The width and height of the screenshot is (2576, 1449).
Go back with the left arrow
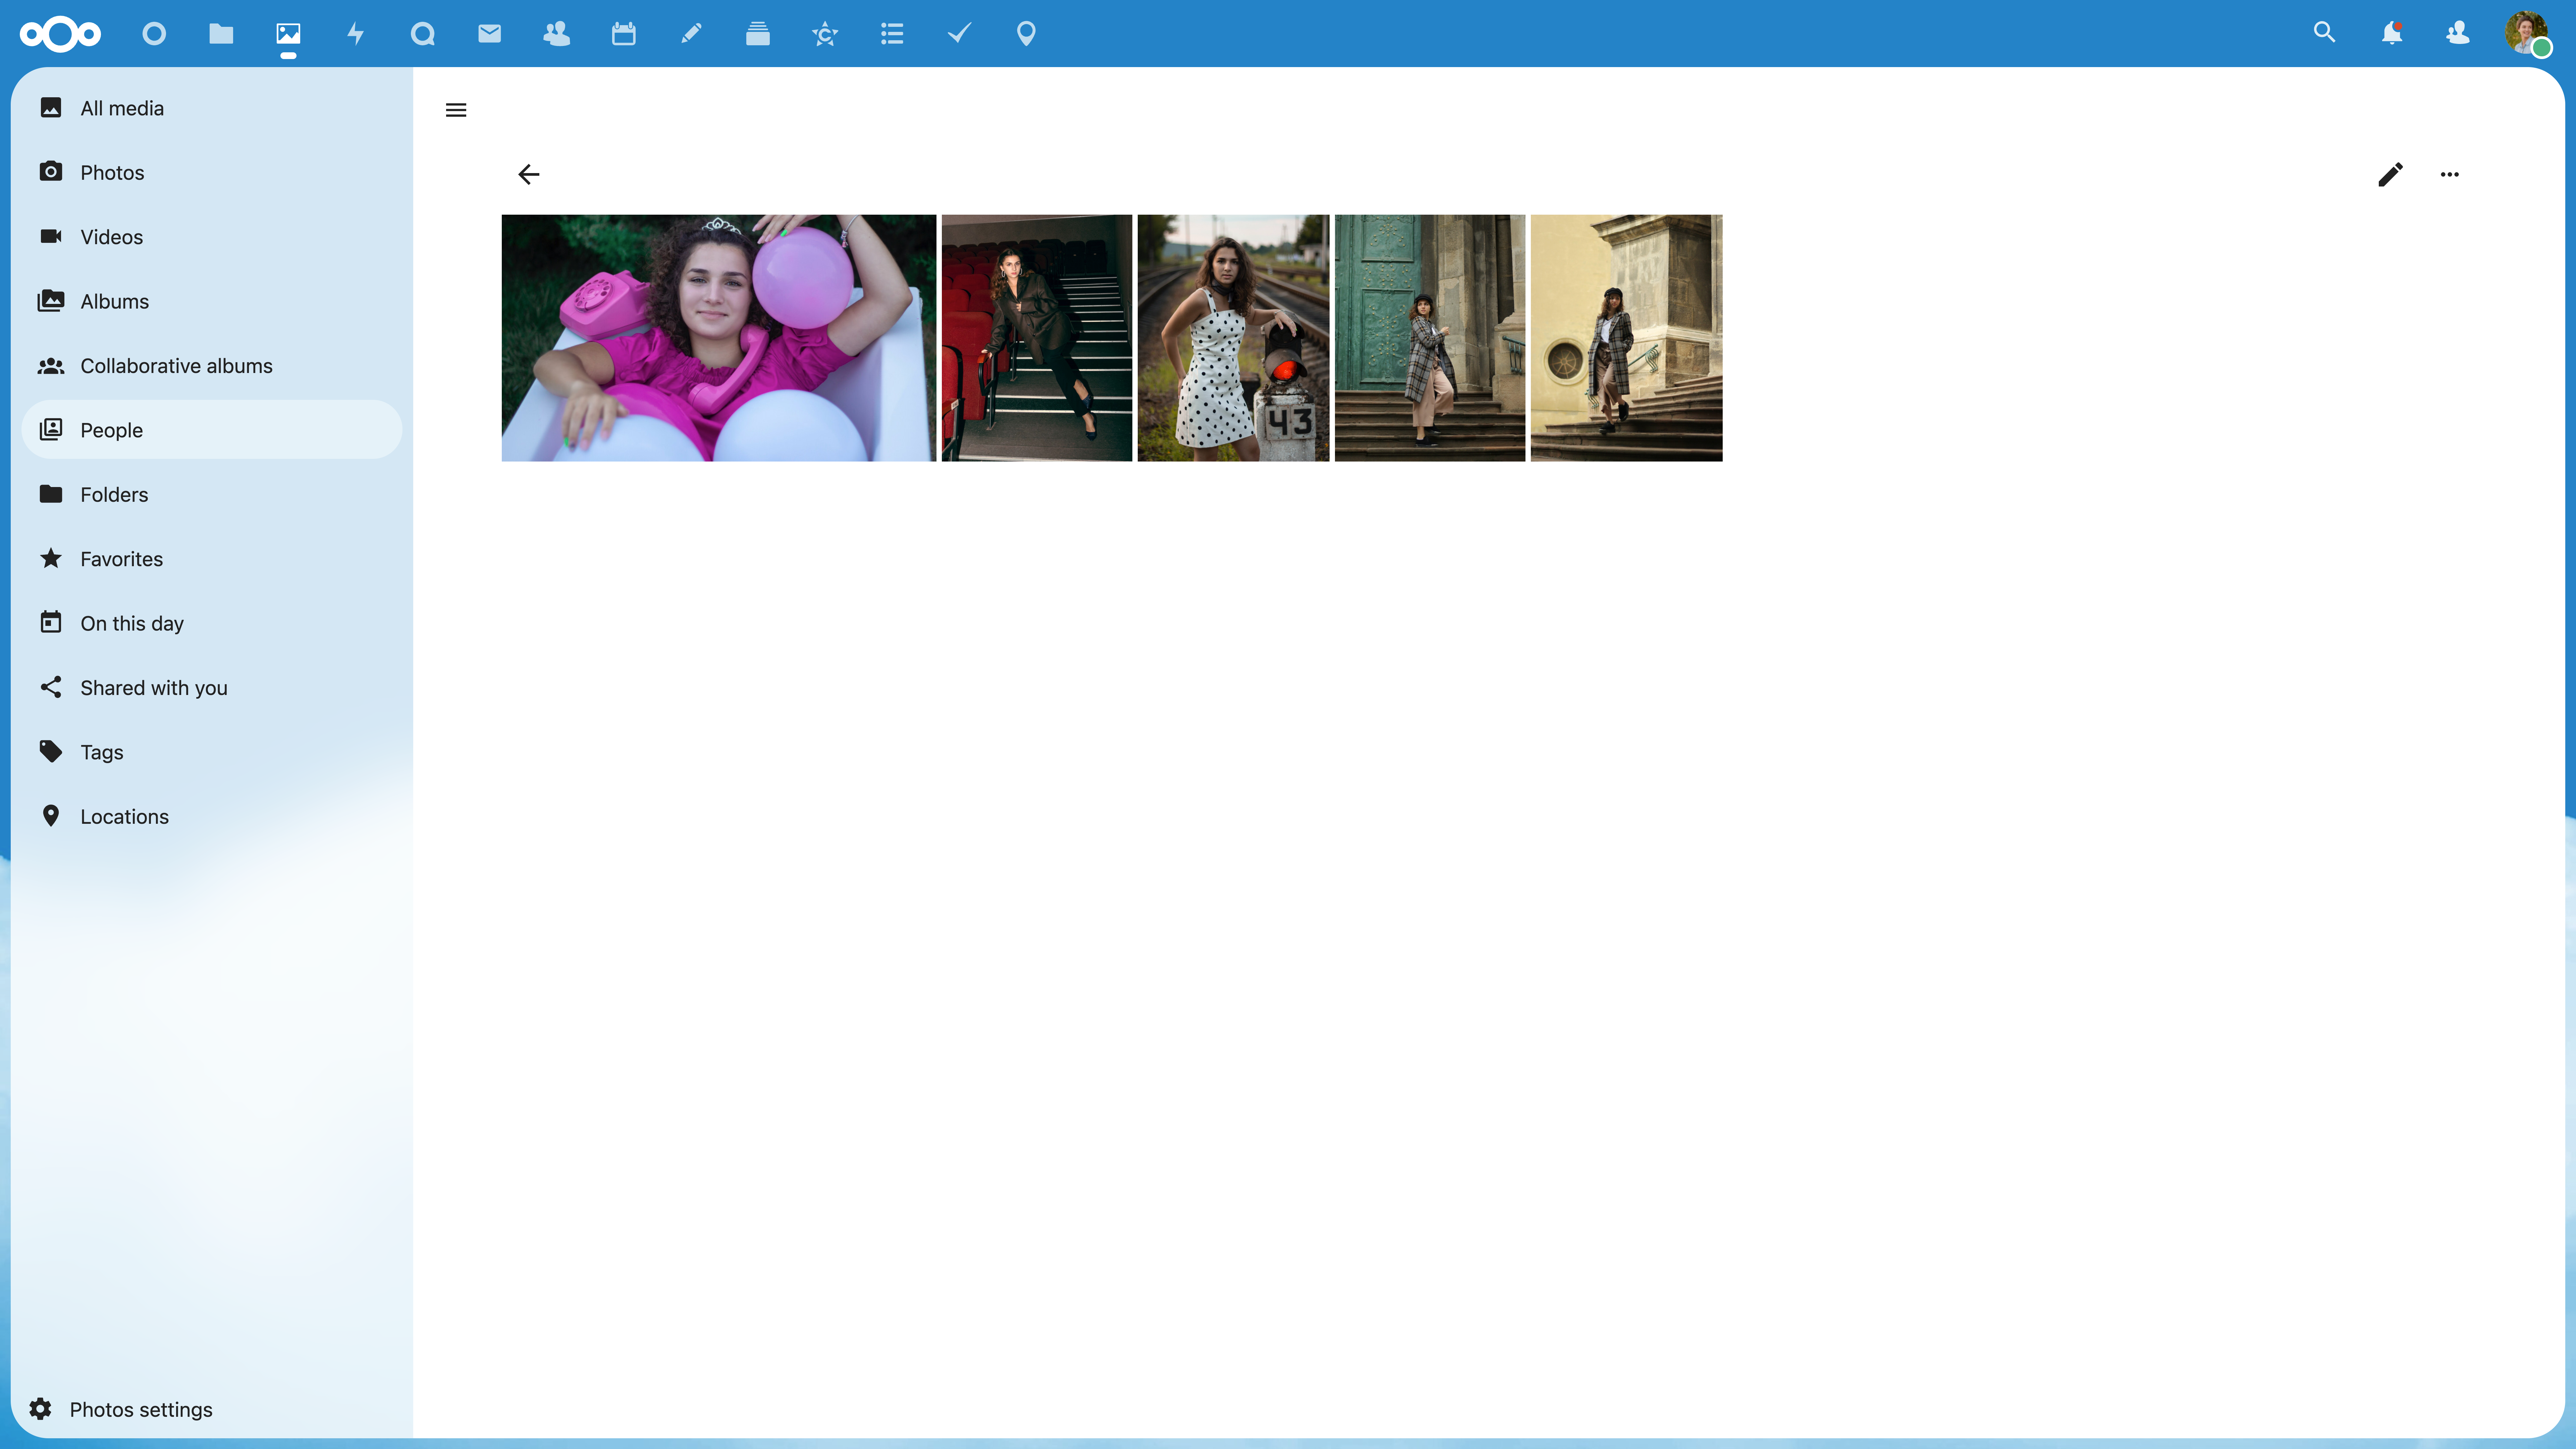(x=529, y=174)
